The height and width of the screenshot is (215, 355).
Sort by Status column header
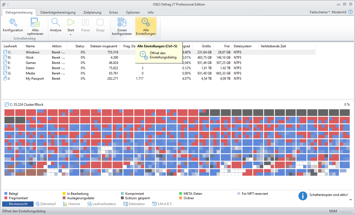[77, 46]
